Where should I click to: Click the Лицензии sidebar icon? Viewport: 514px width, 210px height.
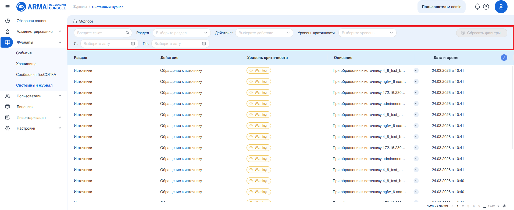click(x=8, y=107)
